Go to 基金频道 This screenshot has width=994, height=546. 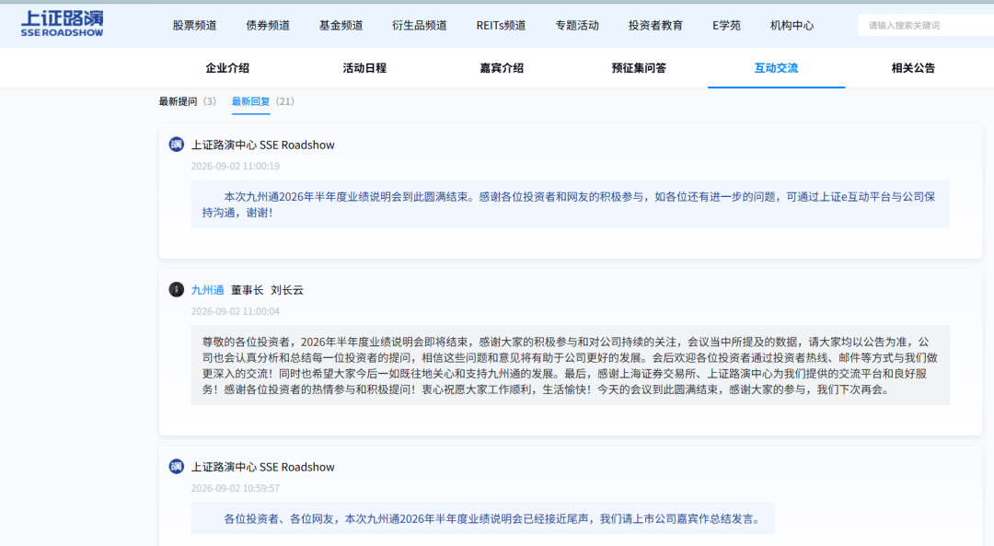(341, 26)
